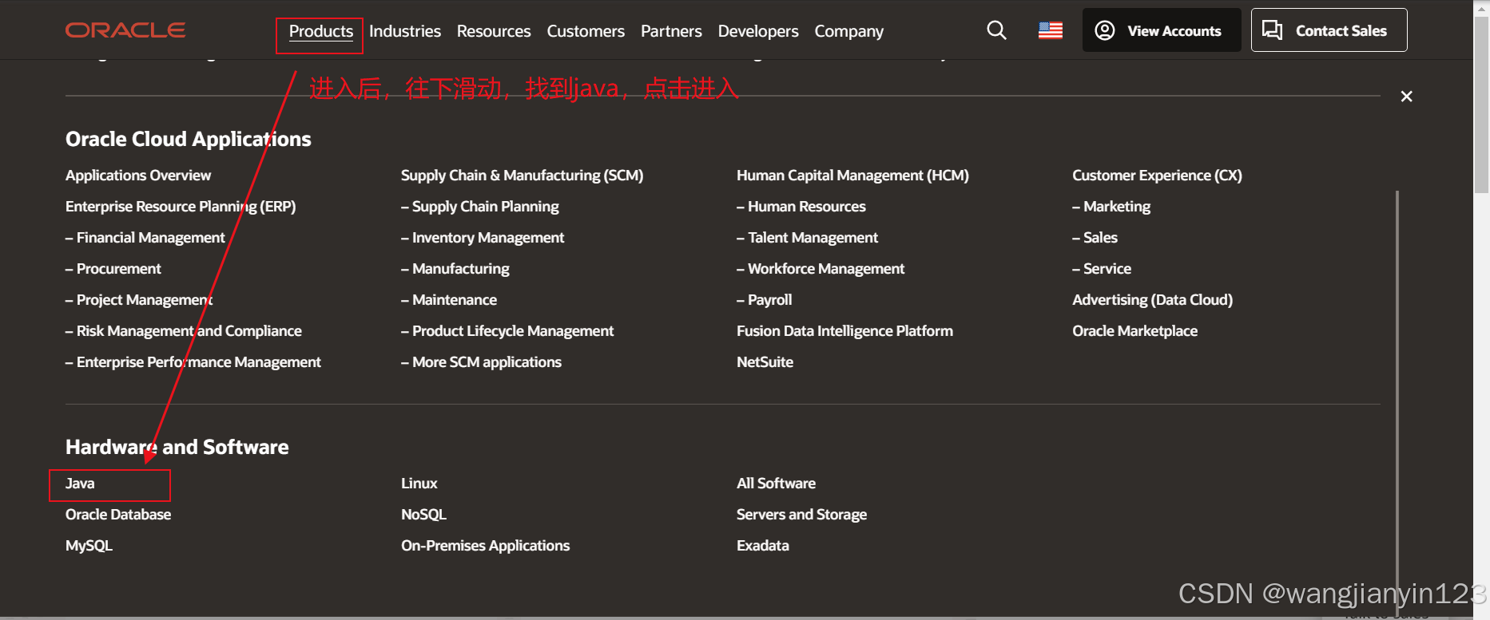Open Risk Management and Compliance

tap(184, 331)
